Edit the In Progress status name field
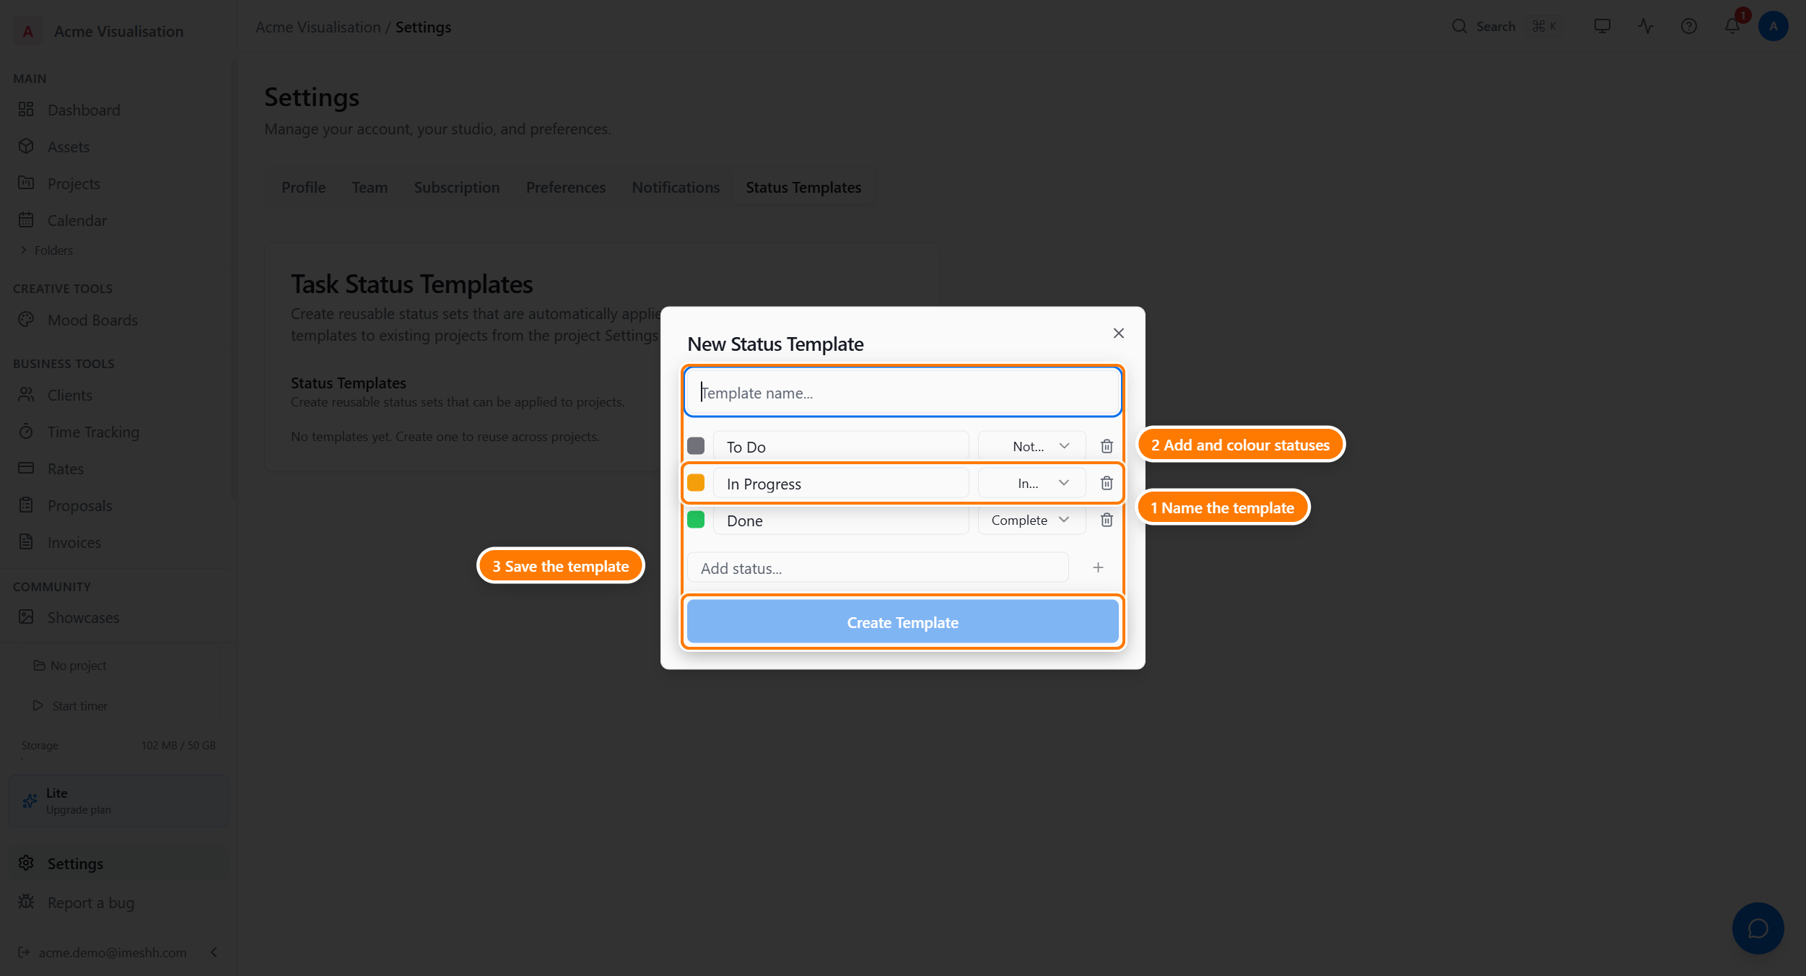Image resolution: width=1806 pixels, height=976 pixels. click(x=841, y=483)
